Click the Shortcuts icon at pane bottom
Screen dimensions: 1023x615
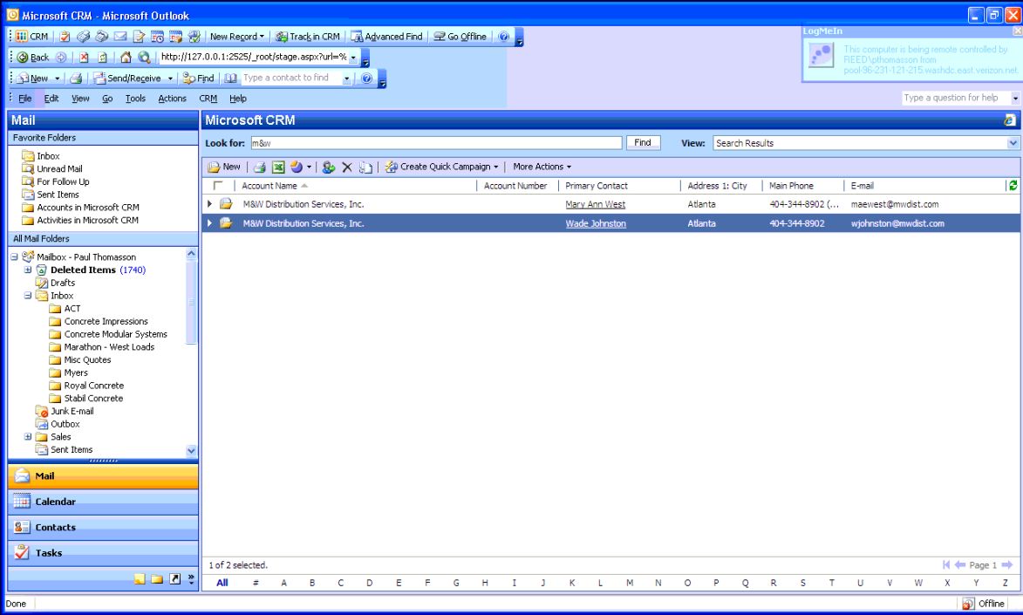point(174,579)
